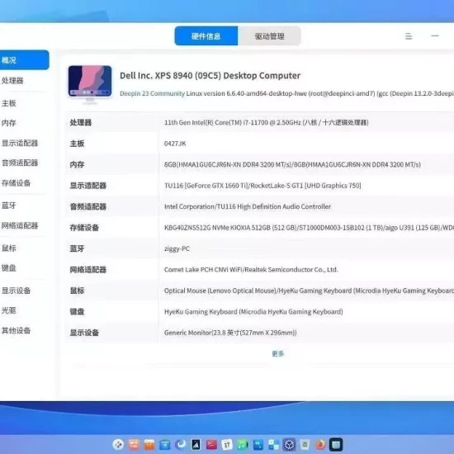
Task: Click the 网络适配器 label in the table
Action: [x=88, y=270]
